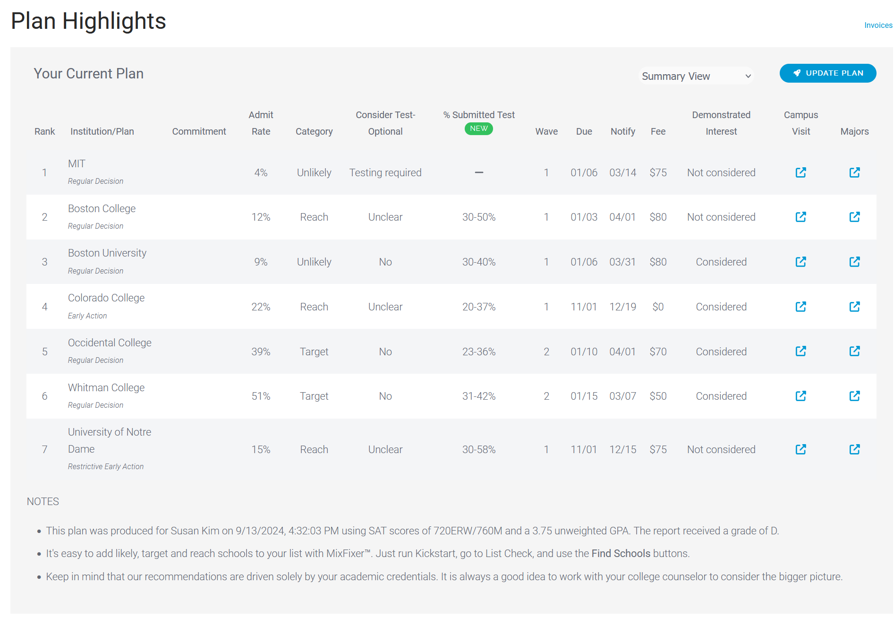Open Majors link for Colorado College
This screenshot has height=618, width=894.
pyautogui.click(x=854, y=307)
